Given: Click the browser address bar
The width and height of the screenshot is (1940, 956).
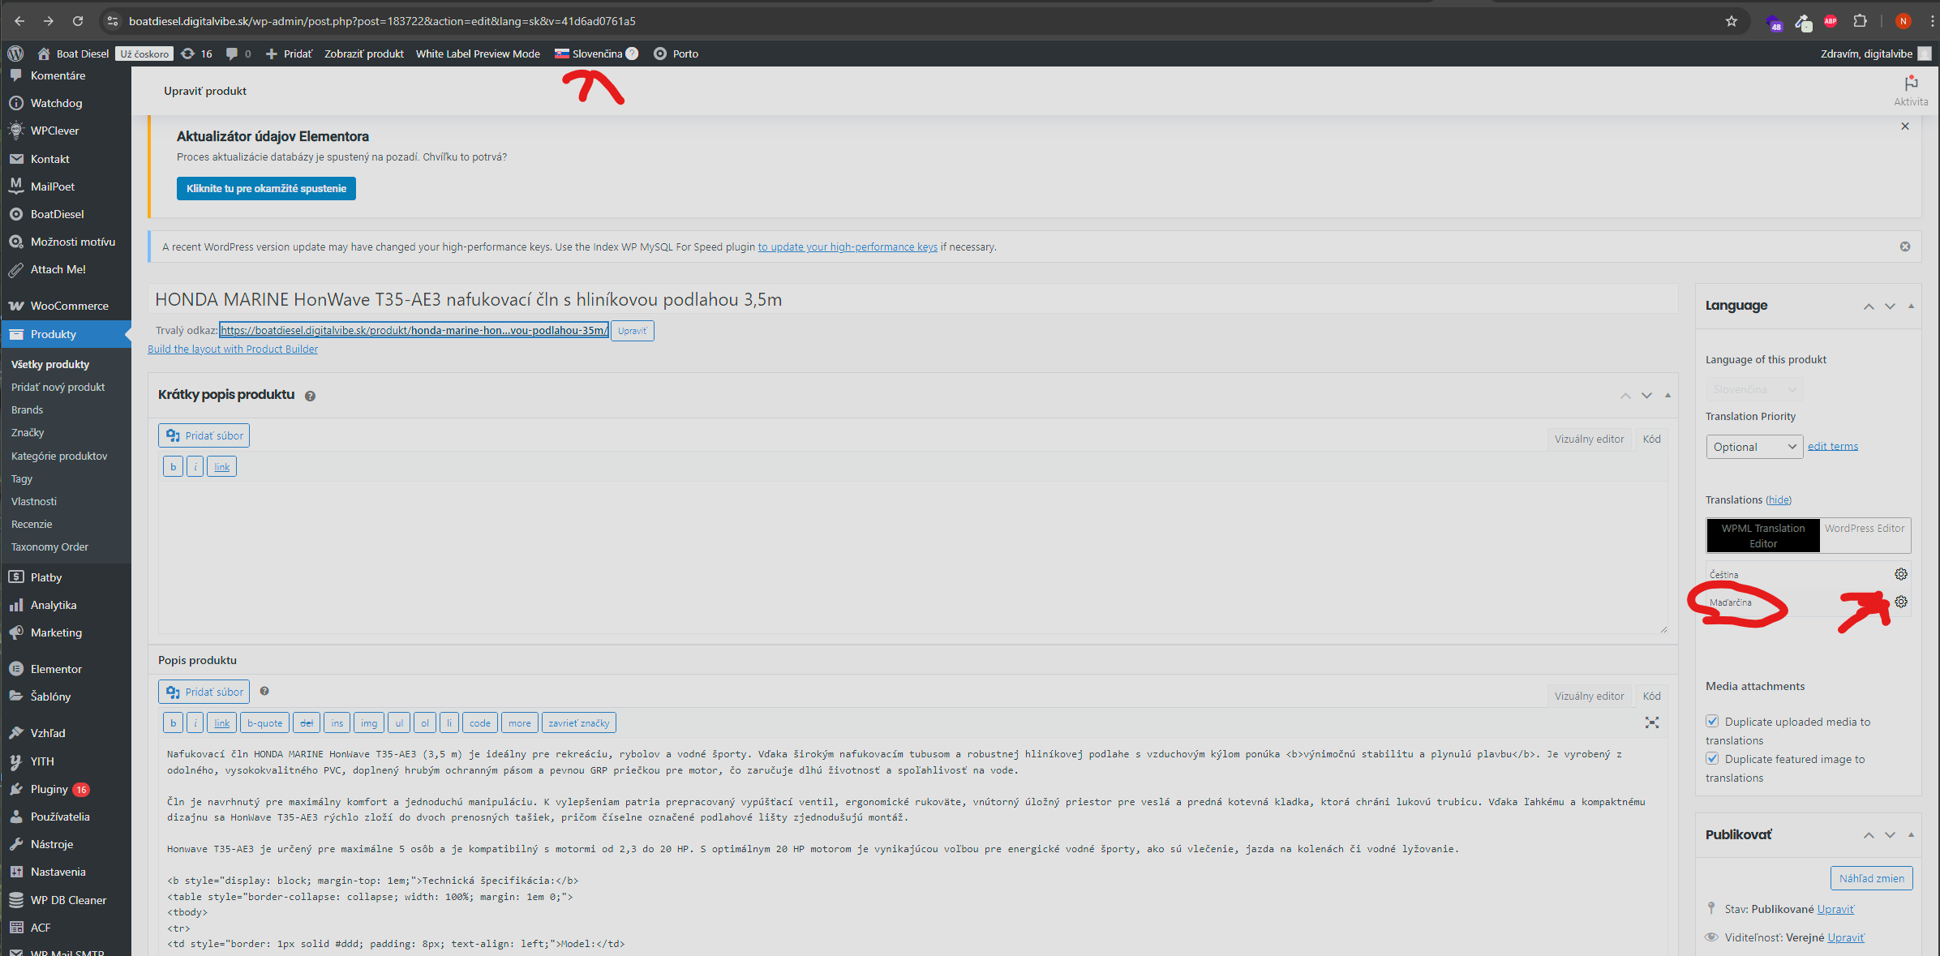Looking at the screenshot, I should pyautogui.click(x=916, y=21).
